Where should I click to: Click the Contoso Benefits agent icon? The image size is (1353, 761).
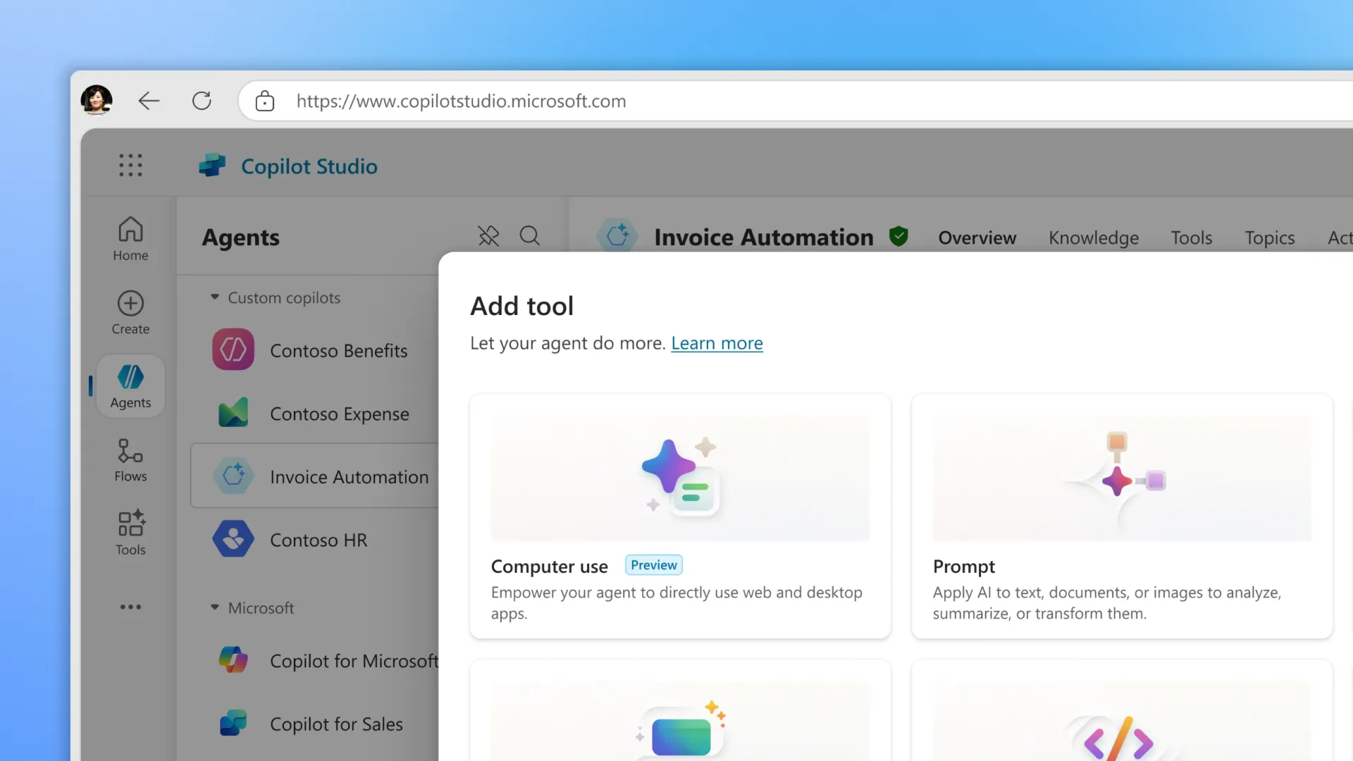pyautogui.click(x=233, y=349)
